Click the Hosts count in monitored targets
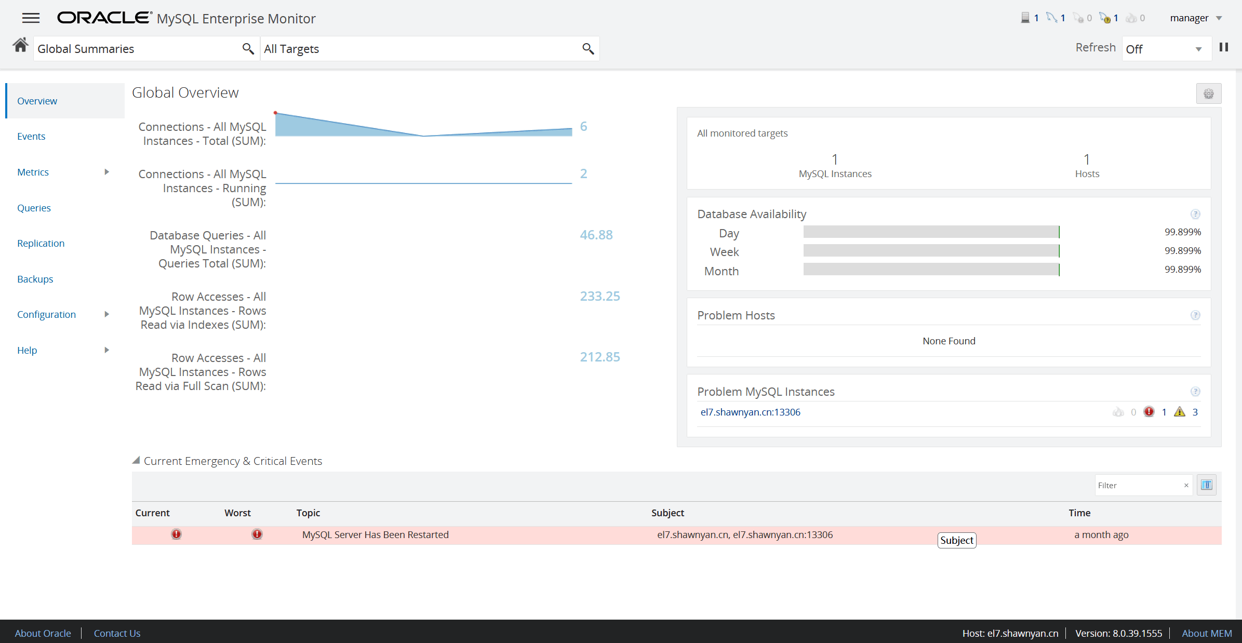This screenshot has height=643, width=1242. pos(1087,159)
